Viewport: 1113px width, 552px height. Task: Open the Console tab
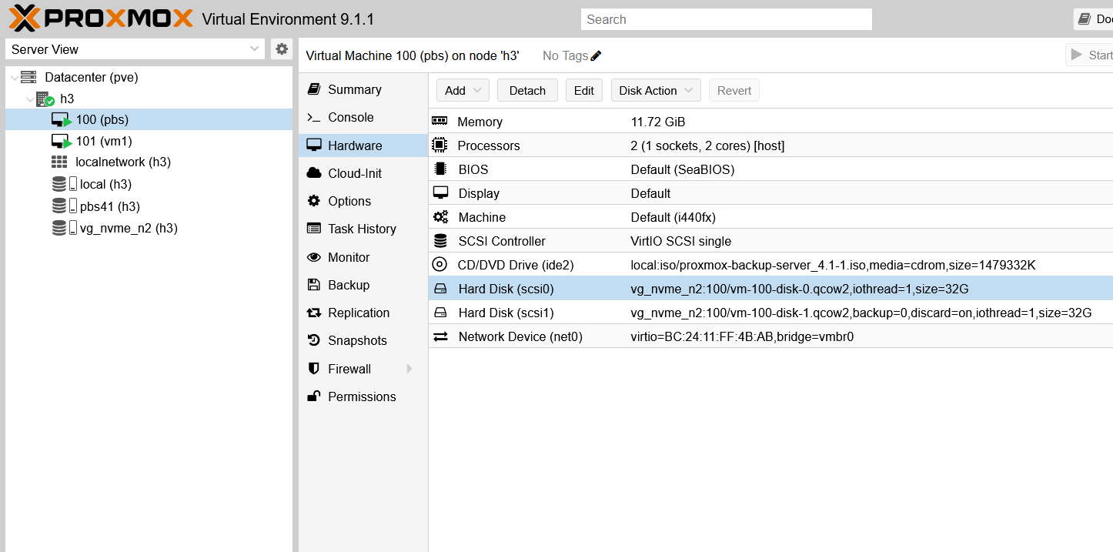pos(363,117)
